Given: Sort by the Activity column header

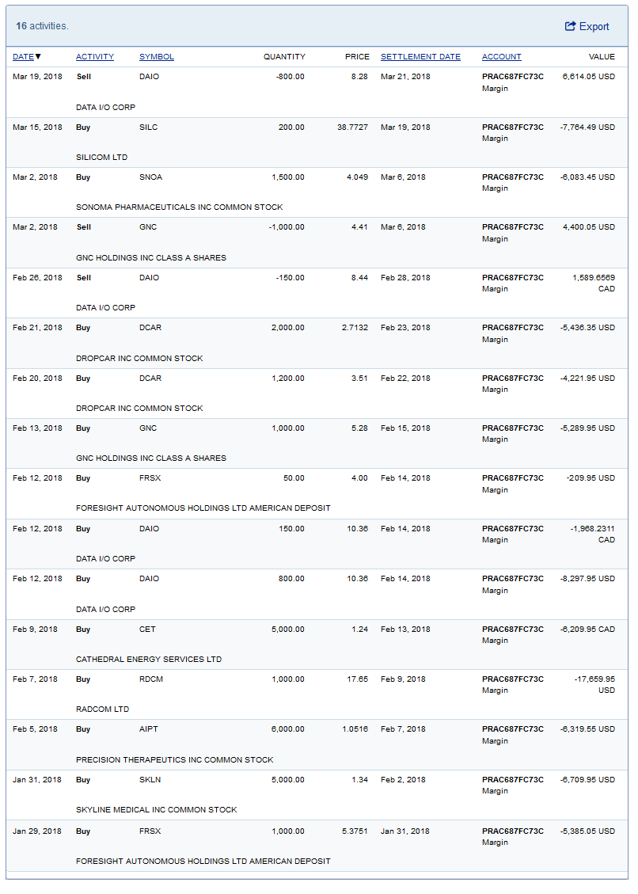Looking at the screenshot, I should pyautogui.click(x=95, y=57).
